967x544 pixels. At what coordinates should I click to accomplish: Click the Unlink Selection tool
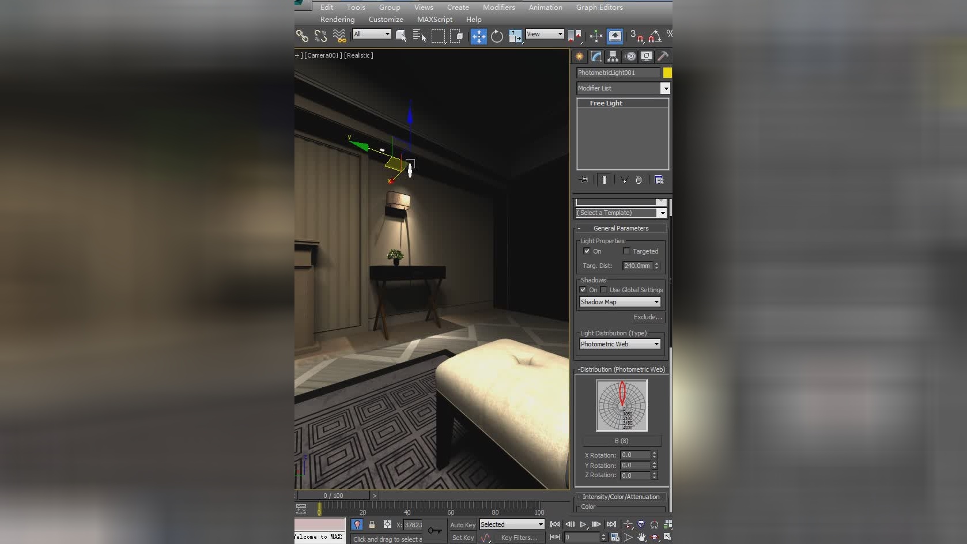320,36
